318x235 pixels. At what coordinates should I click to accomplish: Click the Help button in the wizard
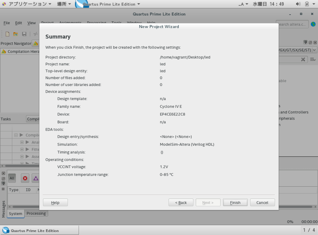[55, 202]
